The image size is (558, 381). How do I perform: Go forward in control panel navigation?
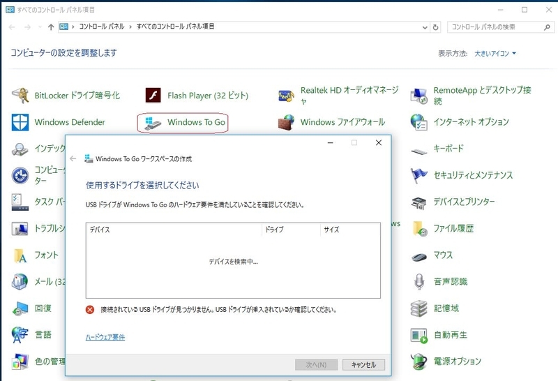27,27
